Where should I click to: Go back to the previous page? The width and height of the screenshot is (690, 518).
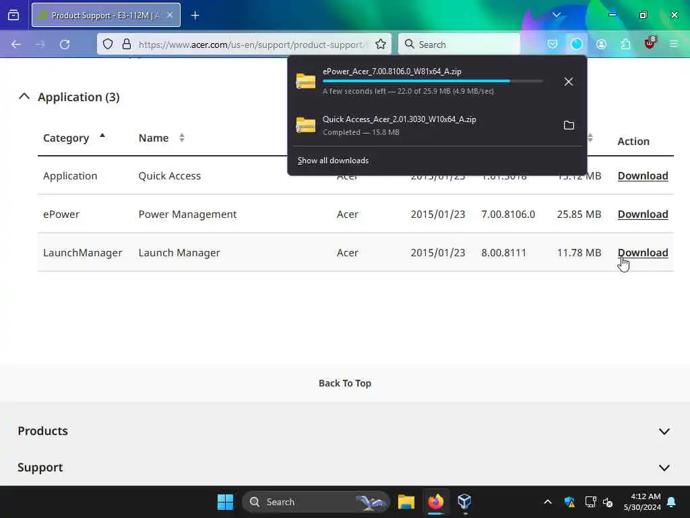16,45
